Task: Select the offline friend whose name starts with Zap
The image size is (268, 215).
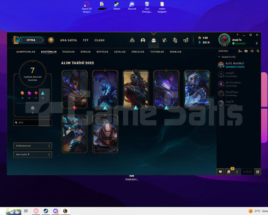Action: coord(239,103)
